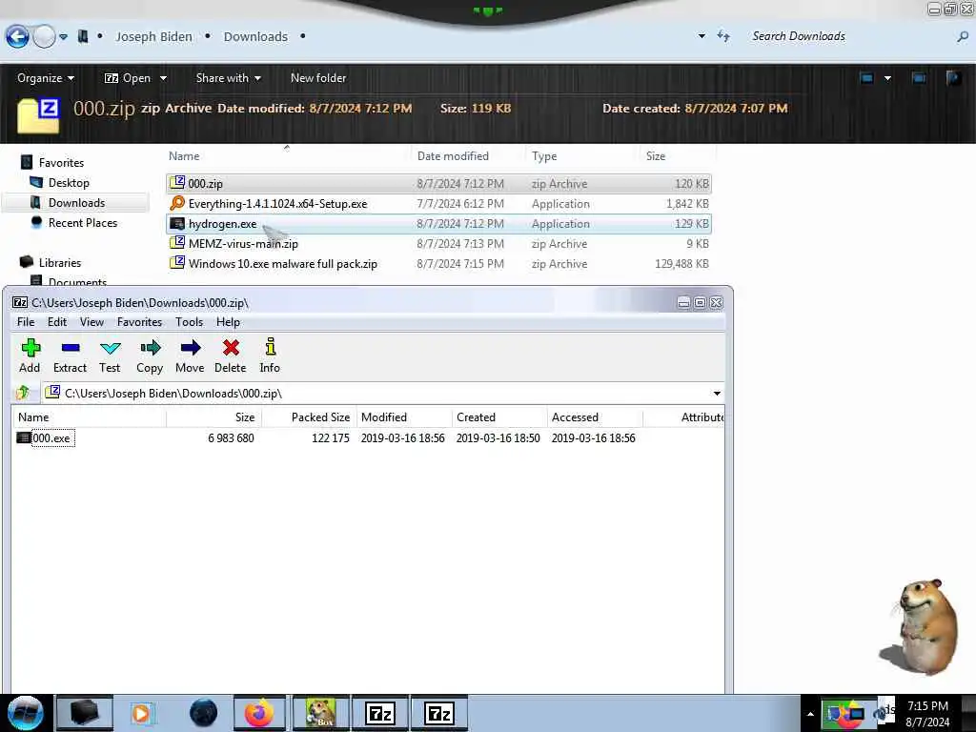Screen dimensions: 976x732
Task: Click the Explorer help icon
Action: (953, 78)
